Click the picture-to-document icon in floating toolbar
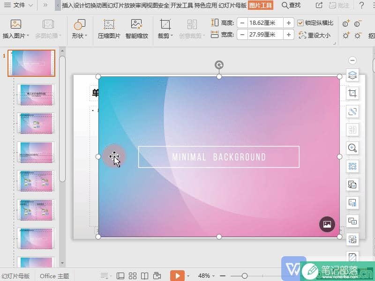This screenshot has width=375, height=281. point(352,185)
